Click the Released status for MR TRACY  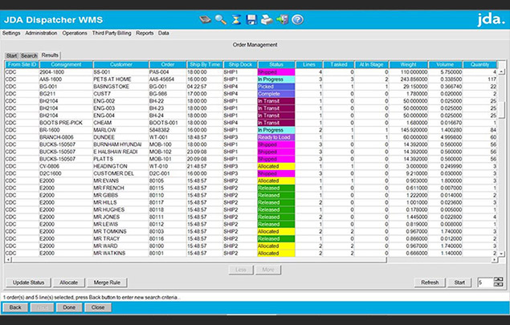276,239
